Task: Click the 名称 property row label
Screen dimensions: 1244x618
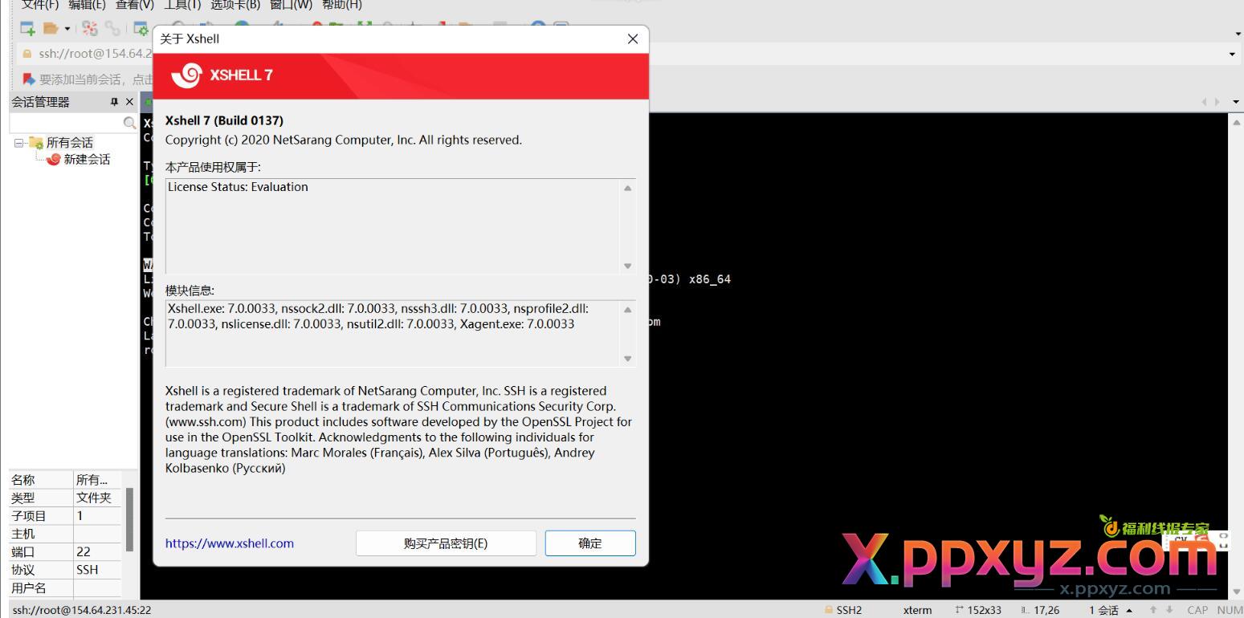Action: coord(23,480)
